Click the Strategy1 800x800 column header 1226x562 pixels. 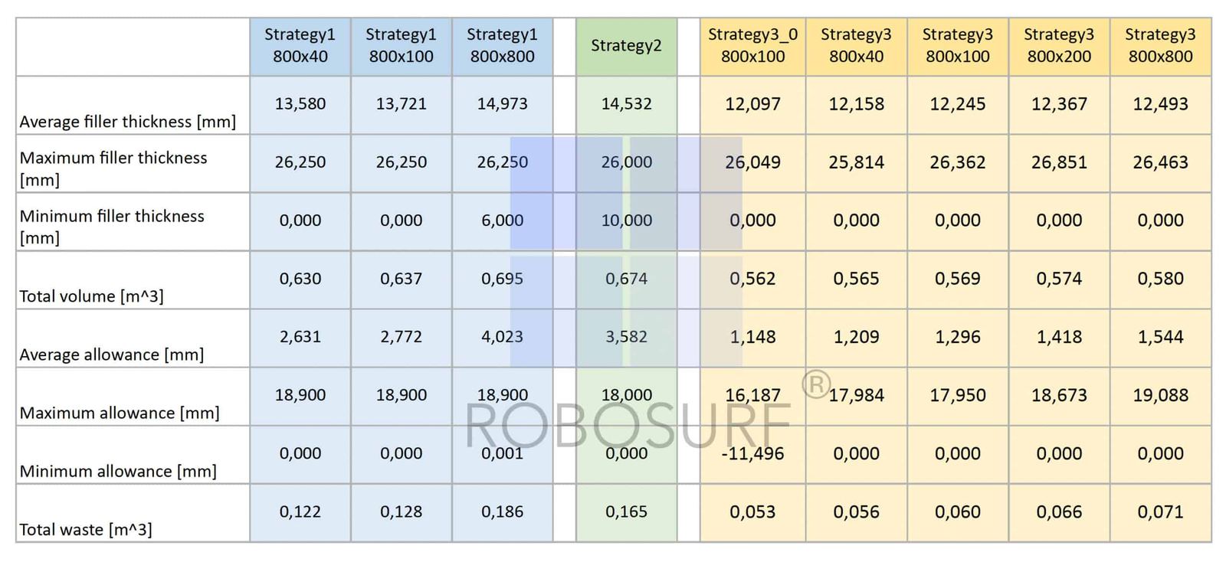[502, 46]
